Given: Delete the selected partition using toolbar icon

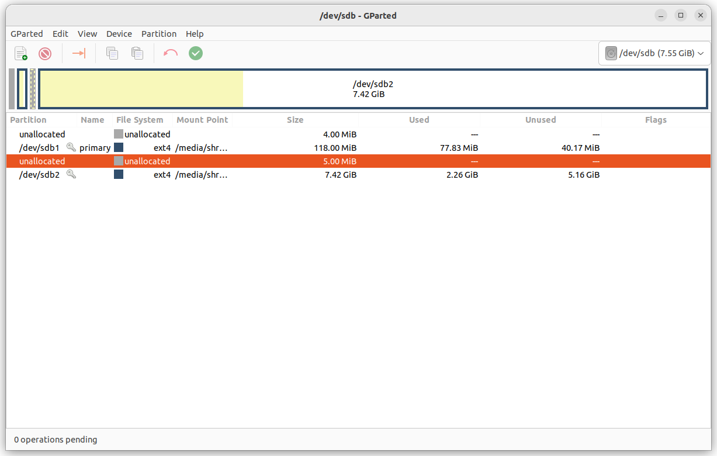Looking at the screenshot, I should 45,53.
